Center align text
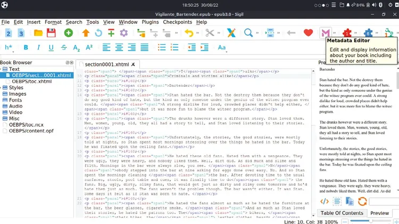The image size is (399, 224). 119,47
